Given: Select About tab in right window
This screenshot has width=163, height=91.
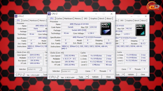Looking at the screenshot, I should coord(143,20).
